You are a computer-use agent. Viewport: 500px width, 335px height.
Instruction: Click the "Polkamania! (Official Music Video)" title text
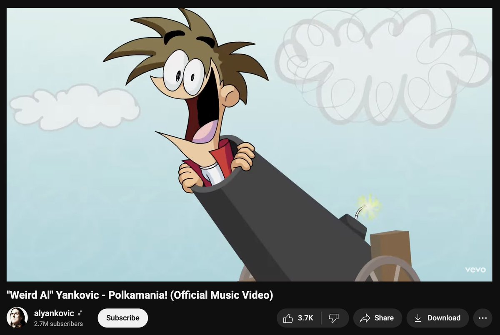(x=190, y=295)
